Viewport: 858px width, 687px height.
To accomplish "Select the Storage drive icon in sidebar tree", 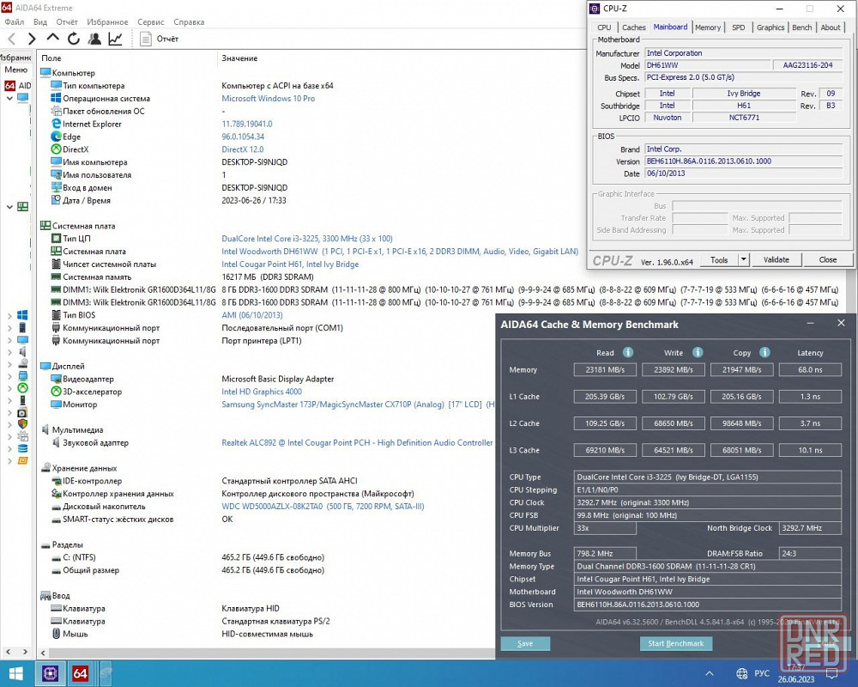I will coord(22,364).
